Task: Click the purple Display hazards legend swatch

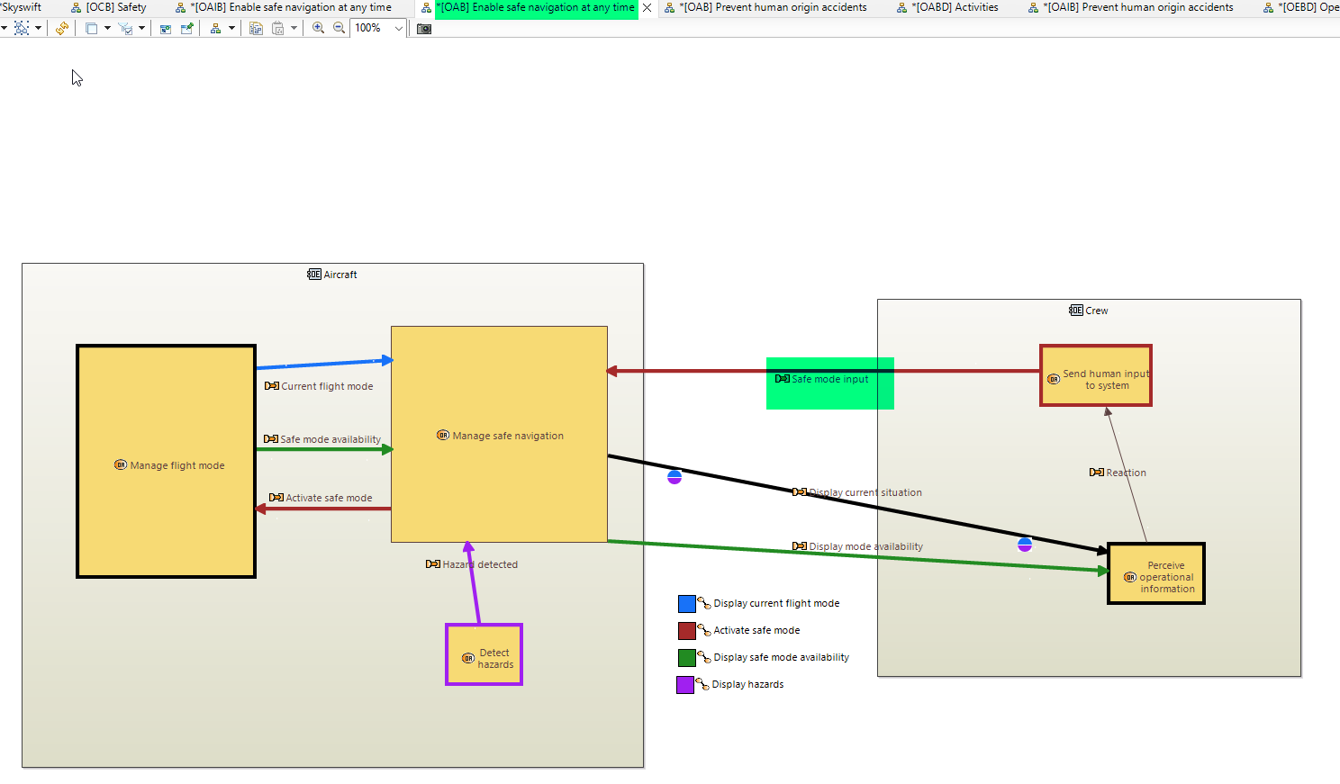Action: [x=685, y=685]
